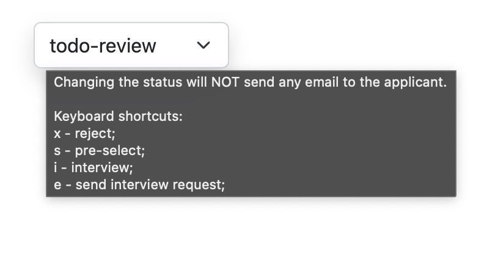Click the letter 'e' shortcut key
Viewport: 484px width, 254px height.
[x=57, y=184]
